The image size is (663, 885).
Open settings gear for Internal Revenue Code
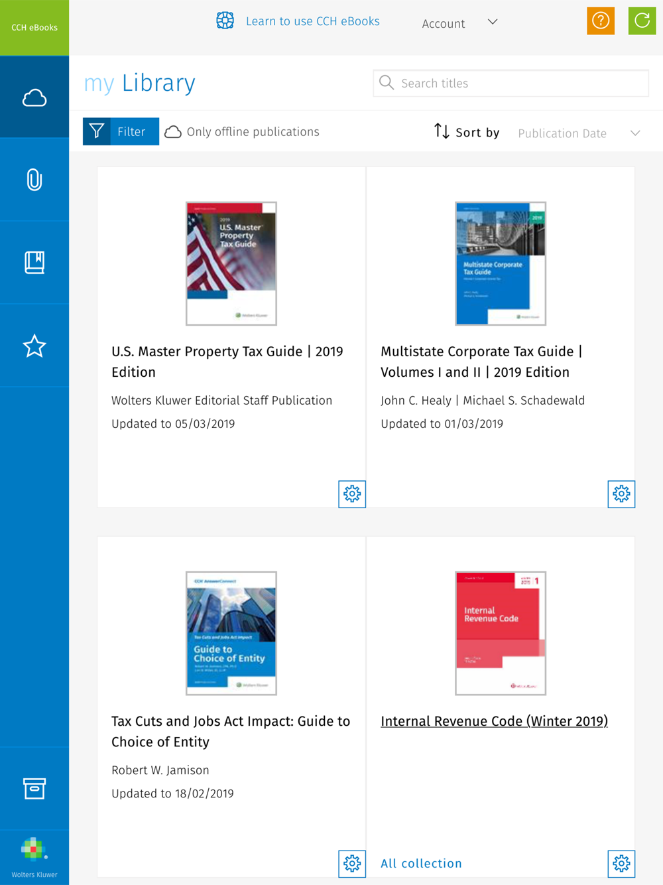point(621,863)
